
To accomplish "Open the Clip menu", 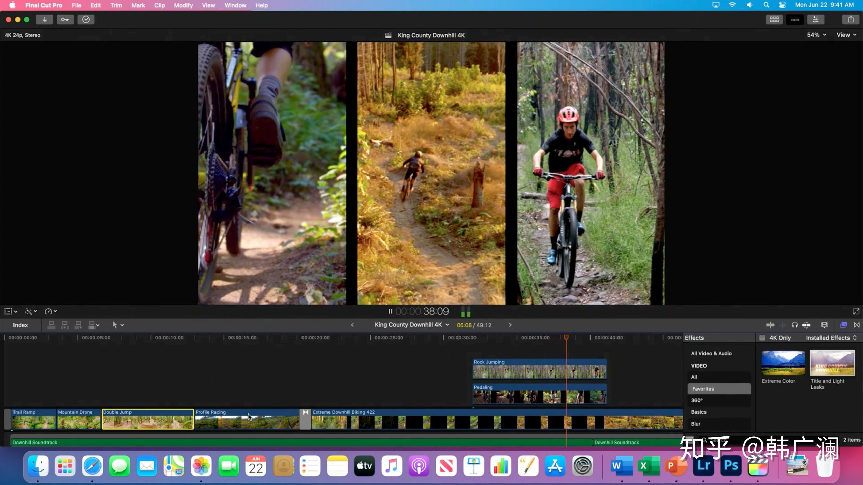I will pos(160,5).
